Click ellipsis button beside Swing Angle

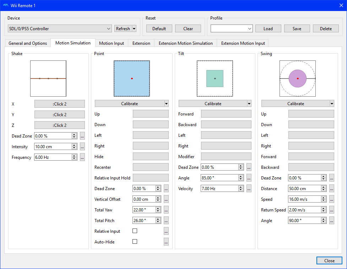tap(331, 220)
